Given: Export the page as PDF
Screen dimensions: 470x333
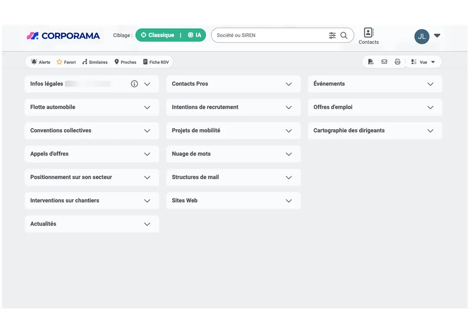Looking at the screenshot, I should pyautogui.click(x=371, y=62).
